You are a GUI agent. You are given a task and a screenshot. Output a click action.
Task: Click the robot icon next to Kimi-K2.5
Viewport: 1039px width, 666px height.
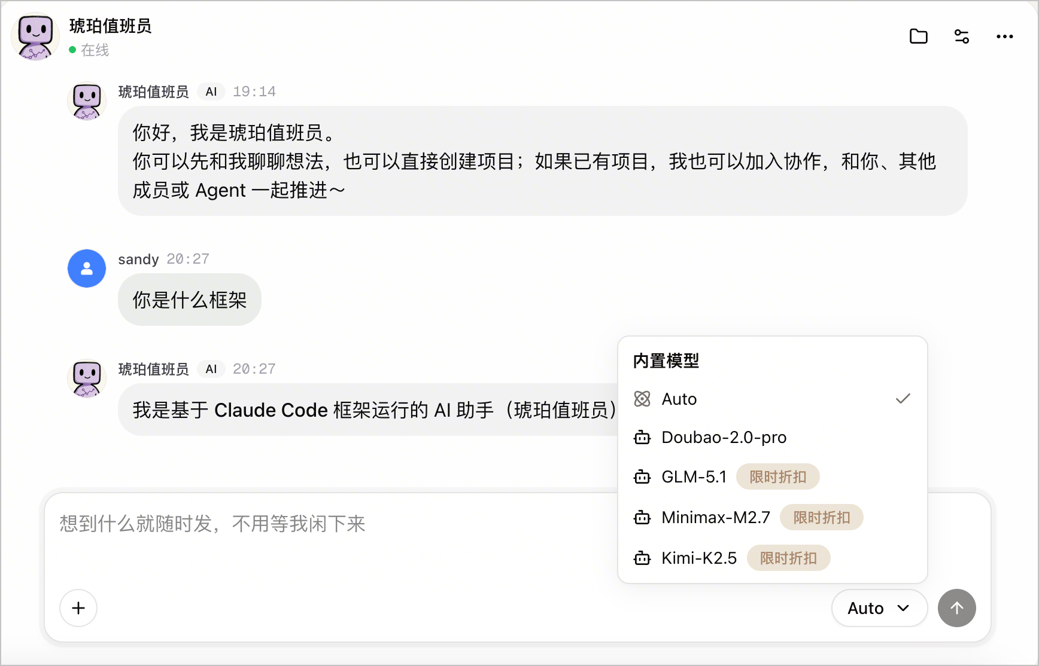click(x=642, y=558)
